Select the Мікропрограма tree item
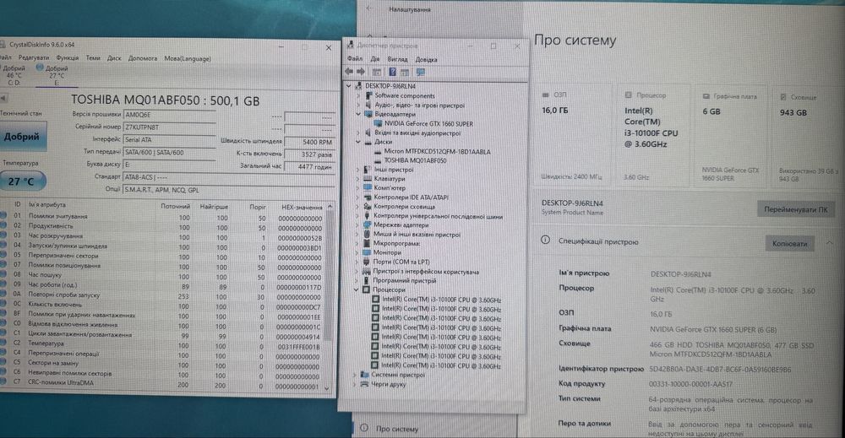This screenshot has width=845, height=438. point(396,243)
